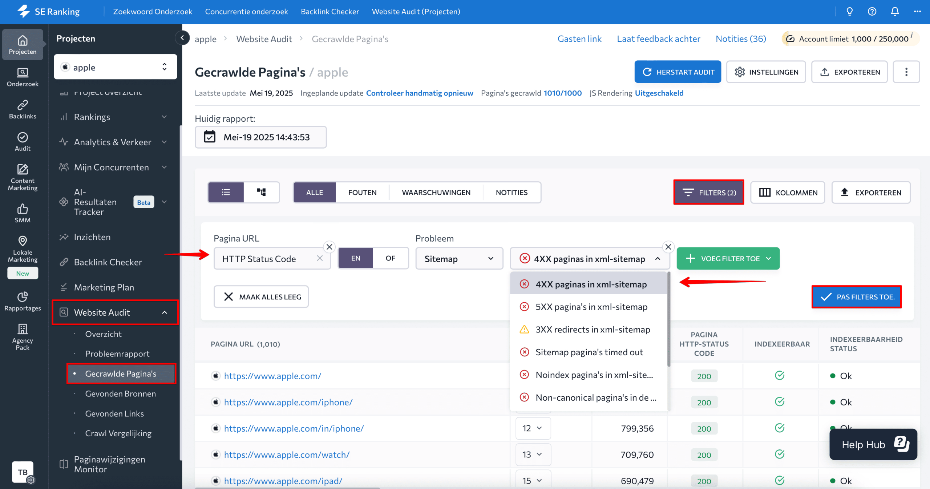
Task: Switch to list view layout
Action: pos(226,192)
